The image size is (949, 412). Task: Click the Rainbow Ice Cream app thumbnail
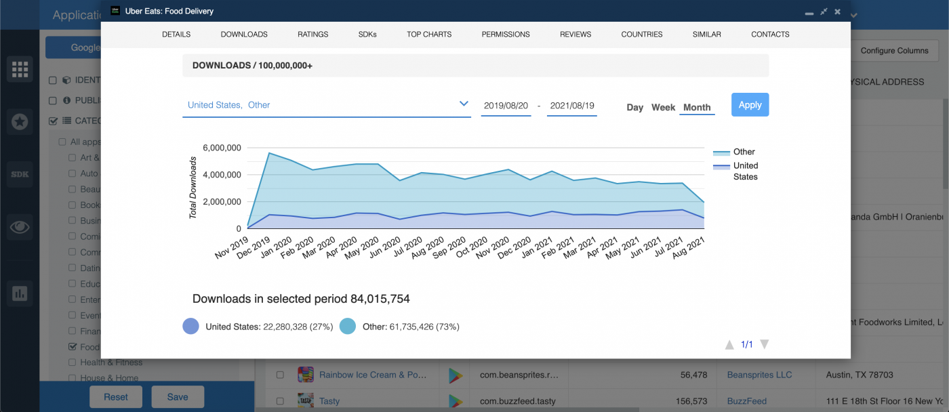306,375
